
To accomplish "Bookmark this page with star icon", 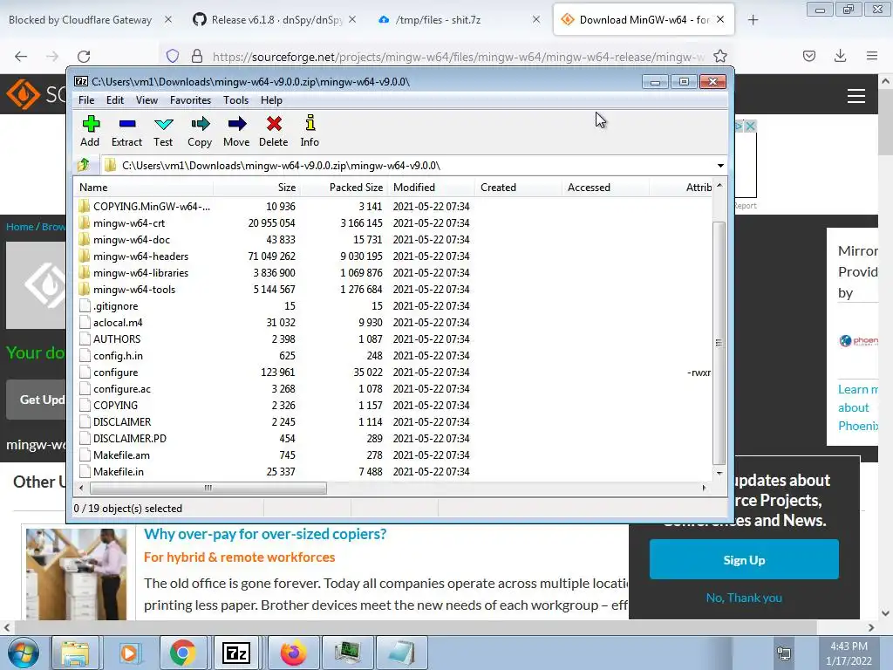I will pyautogui.click(x=719, y=56).
